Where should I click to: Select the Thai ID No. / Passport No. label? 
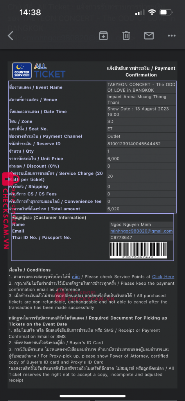tap(41, 238)
